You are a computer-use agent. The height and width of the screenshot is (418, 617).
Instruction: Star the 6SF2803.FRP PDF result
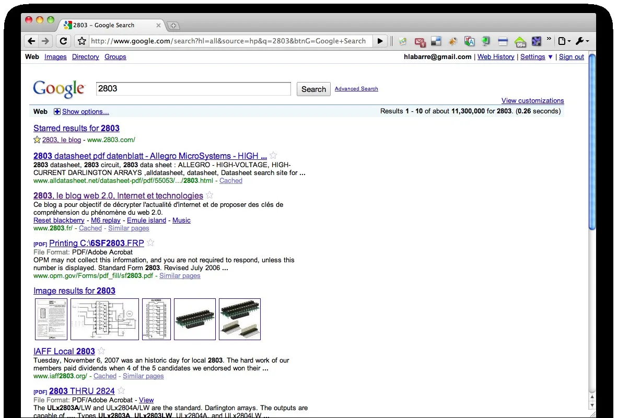[x=150, y=243]
